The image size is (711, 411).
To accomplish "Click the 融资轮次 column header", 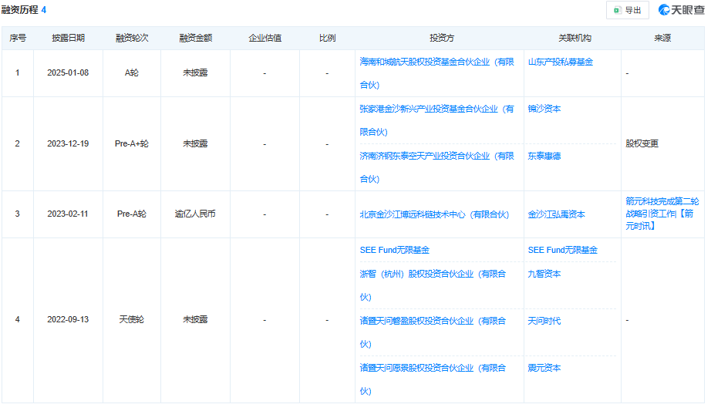I will click(x=131, y=38).
